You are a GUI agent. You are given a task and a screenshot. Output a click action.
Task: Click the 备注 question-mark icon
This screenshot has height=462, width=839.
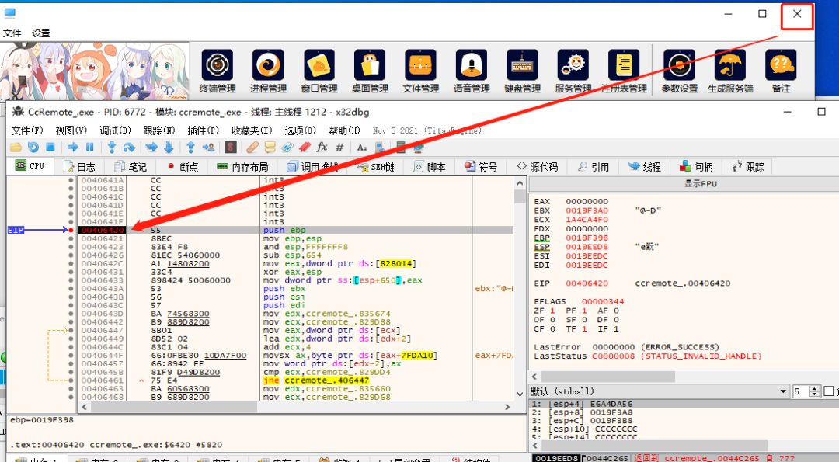point(782,65)
